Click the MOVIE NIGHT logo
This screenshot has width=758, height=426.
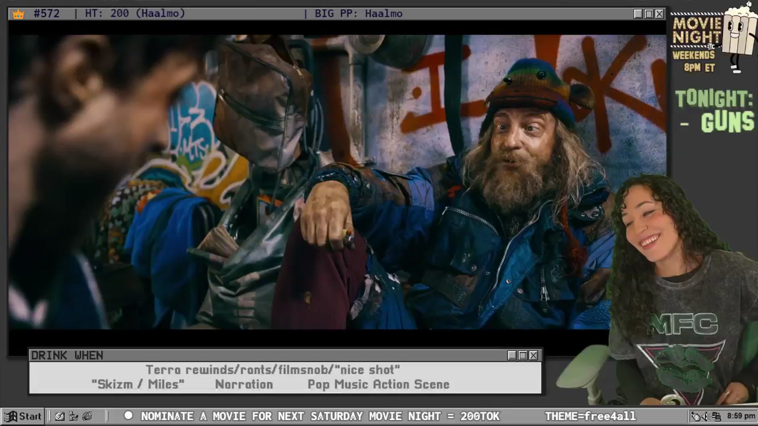(697, 30)
